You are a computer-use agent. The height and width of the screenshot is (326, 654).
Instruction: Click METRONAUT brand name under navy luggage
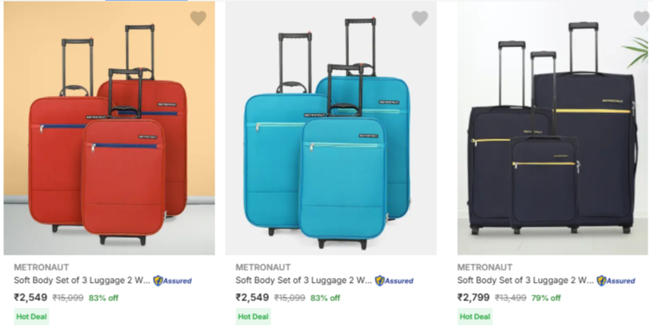point(484,267)
